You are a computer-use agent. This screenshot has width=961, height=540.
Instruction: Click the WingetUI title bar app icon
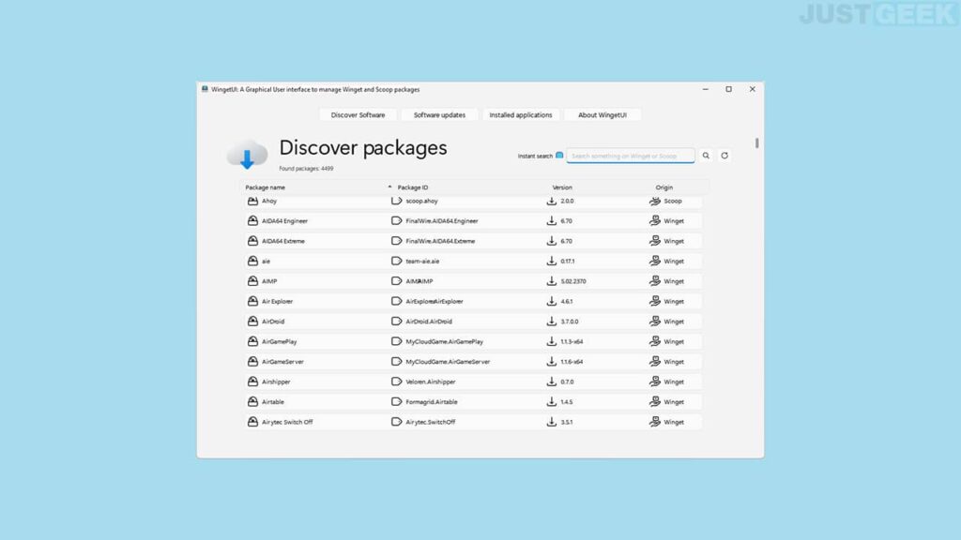[205, 89]
